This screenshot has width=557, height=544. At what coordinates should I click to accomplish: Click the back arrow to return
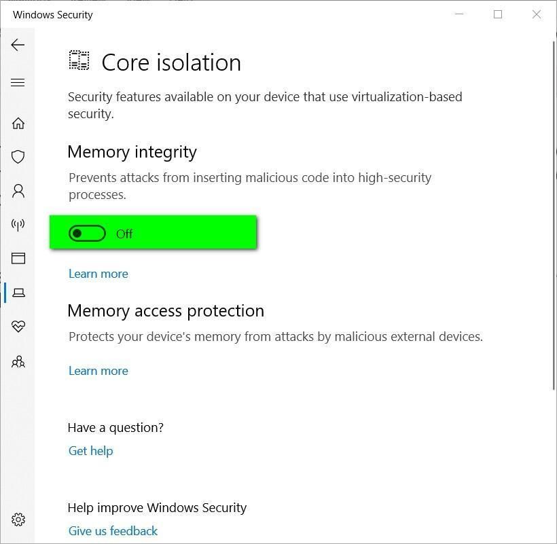pyautogui.click(x=16, y=45)
